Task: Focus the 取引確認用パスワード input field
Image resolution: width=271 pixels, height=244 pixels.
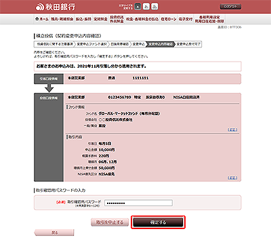Action: (138, 203)
